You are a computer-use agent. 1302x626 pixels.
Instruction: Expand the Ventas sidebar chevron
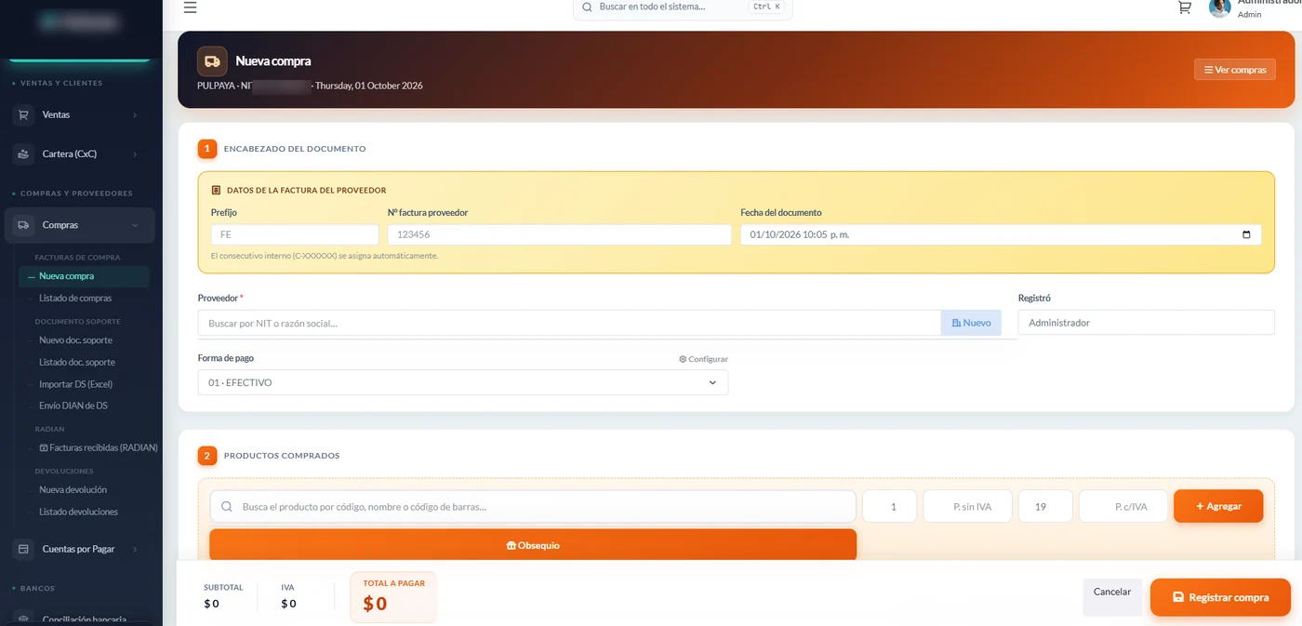(x=135, y=114)
